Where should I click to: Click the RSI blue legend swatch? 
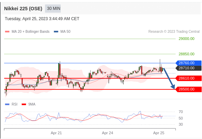[7, 105]
